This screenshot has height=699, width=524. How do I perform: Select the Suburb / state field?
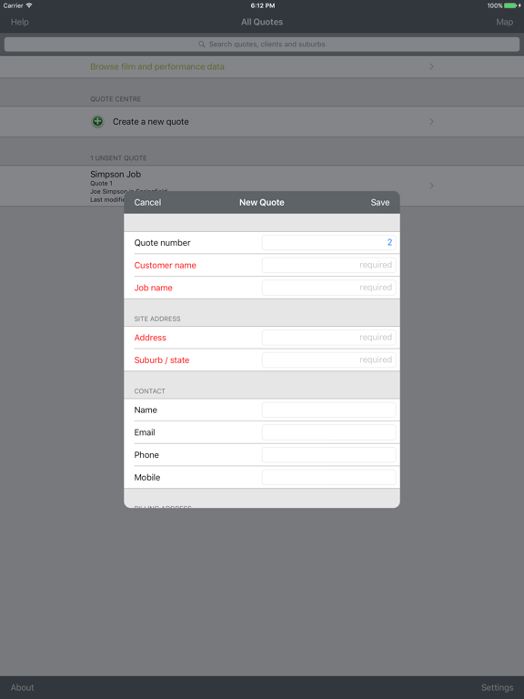328,360
